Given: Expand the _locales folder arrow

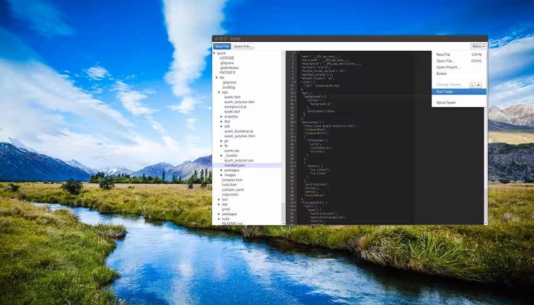Looking at the screenshot, I should (x=222, y=156).
